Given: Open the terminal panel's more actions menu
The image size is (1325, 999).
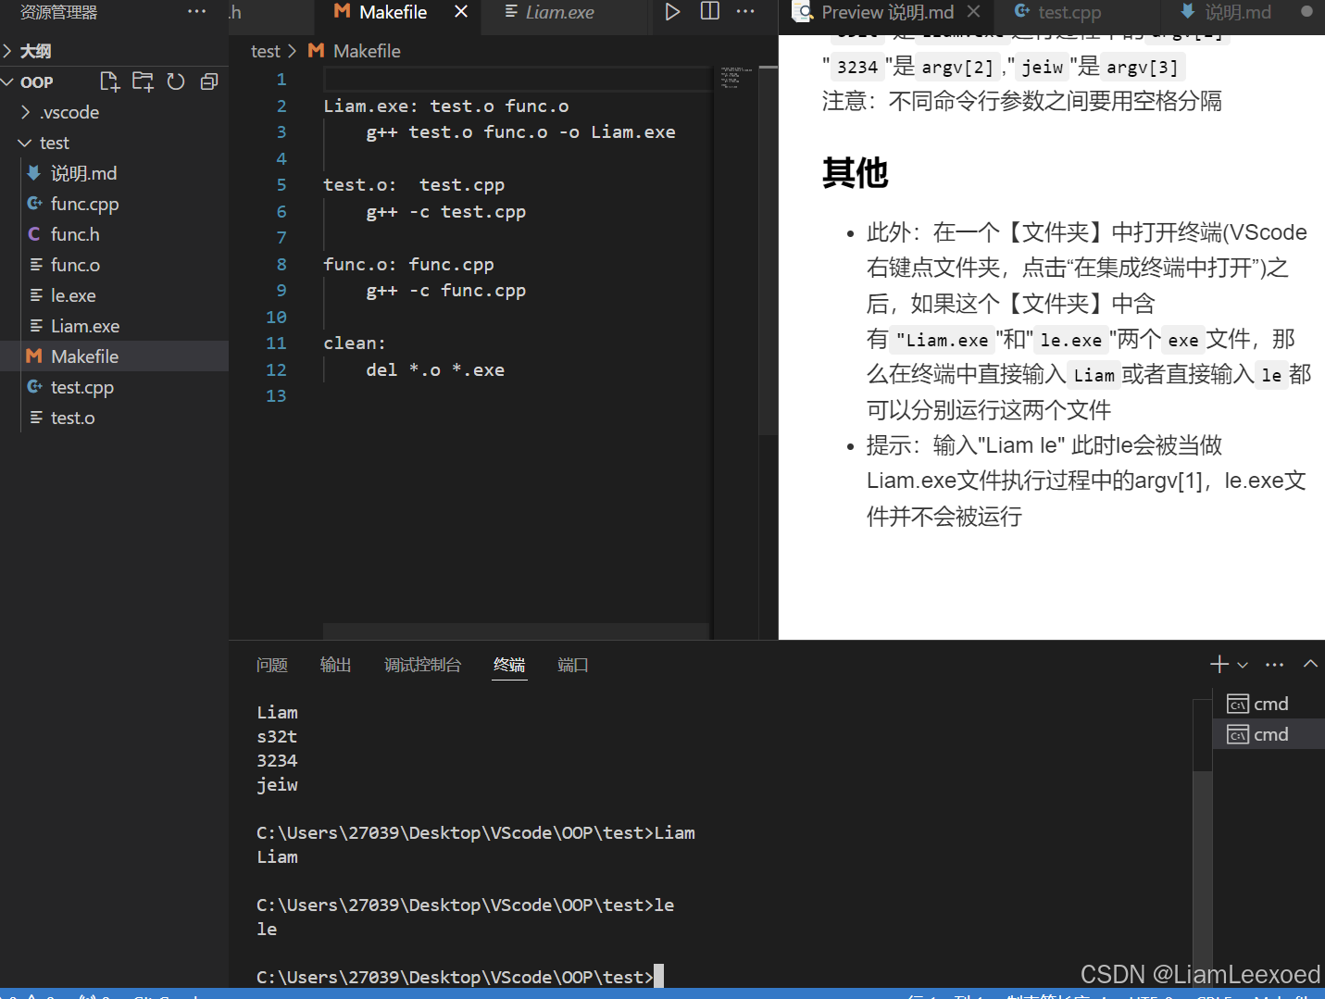Looking at the screenshot, I should coord(1274,664).
